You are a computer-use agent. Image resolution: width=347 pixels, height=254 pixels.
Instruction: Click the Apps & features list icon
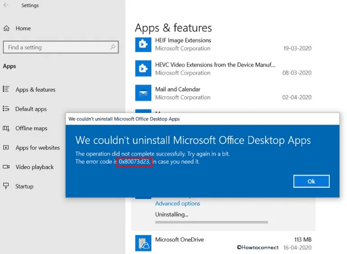point(6,89)
